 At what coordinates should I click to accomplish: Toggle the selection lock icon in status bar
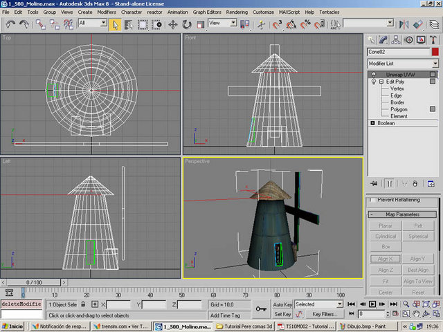coord(83,304)
